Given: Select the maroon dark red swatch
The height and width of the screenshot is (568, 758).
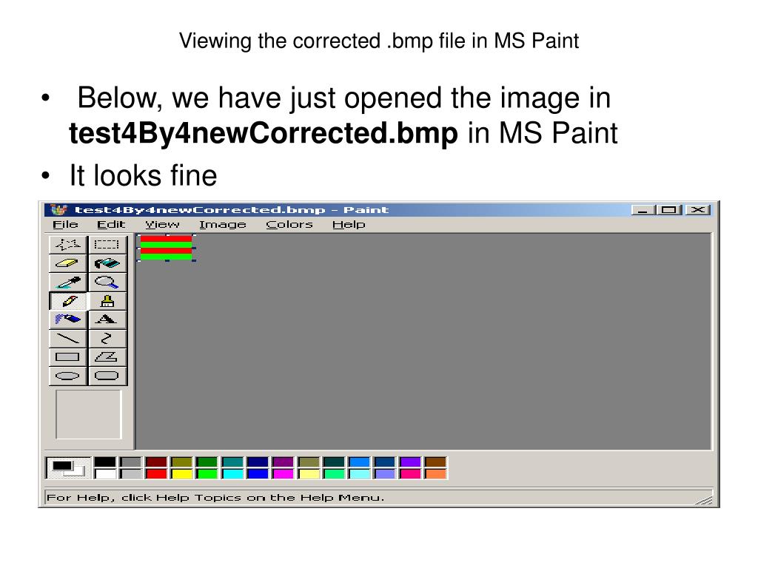Looking at the screenshot, I should [x=156, y=462].
